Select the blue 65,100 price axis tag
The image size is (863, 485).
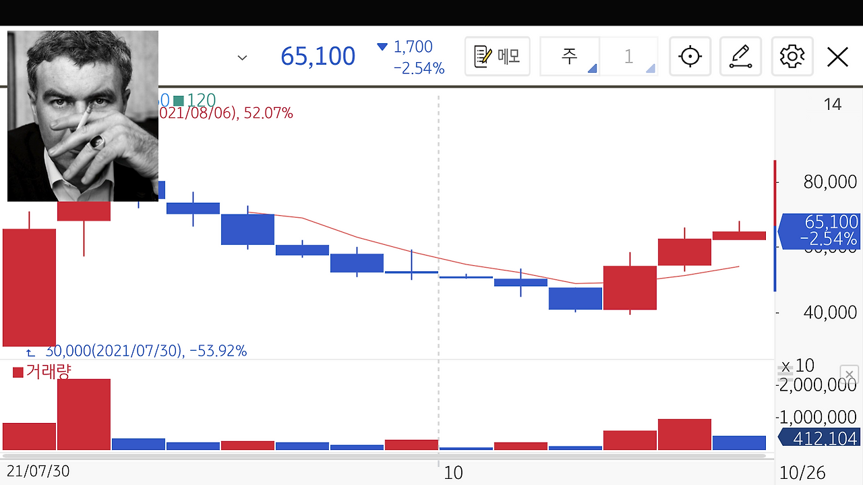click(819, 231)
